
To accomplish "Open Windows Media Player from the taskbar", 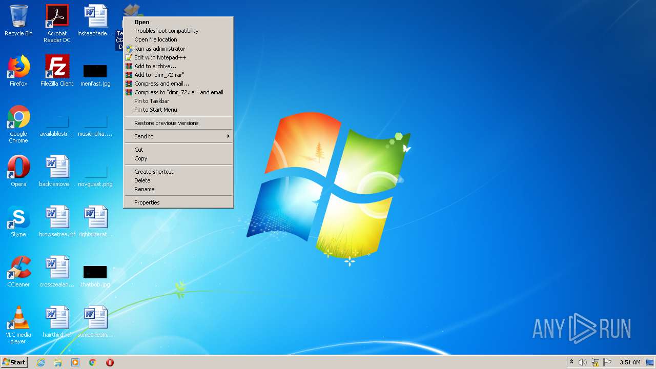I will pyautogui.click(x=75, y=362).
